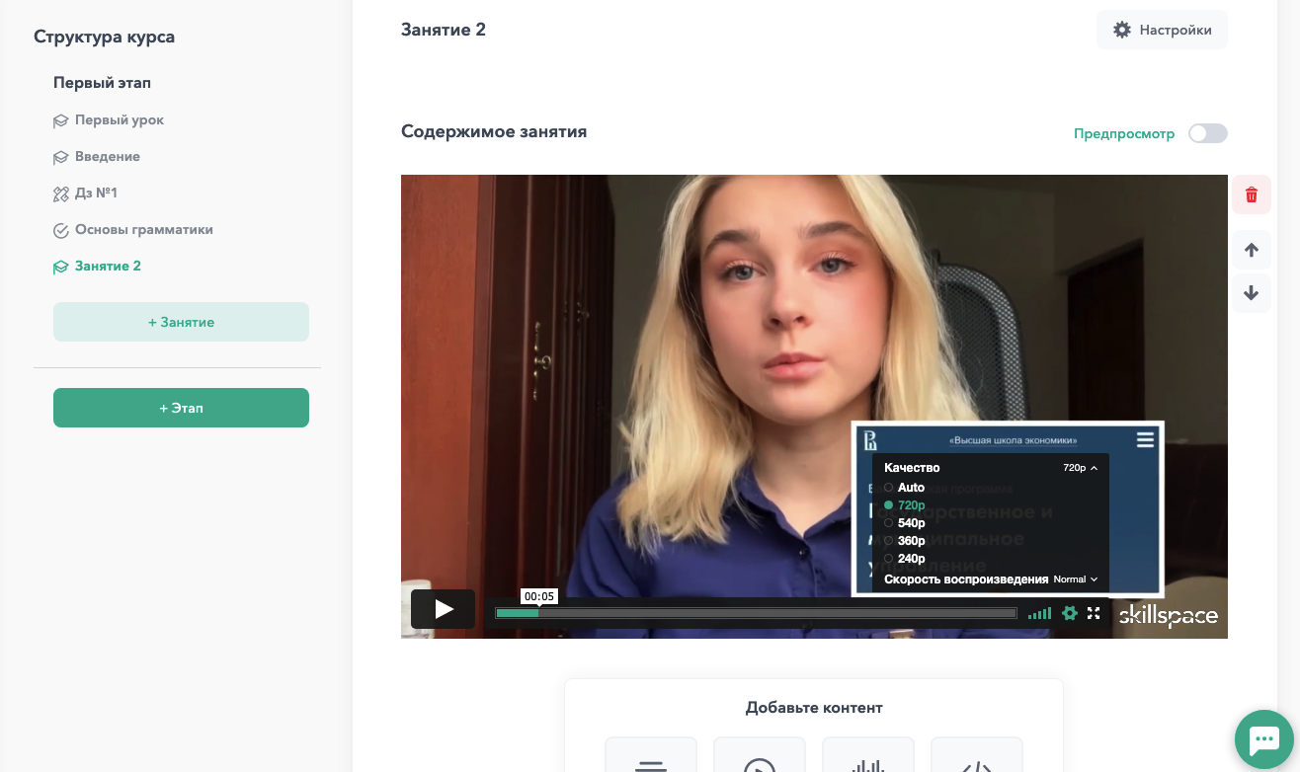Click the Предпросмотр label
Image resolution: width=1300 pixels, height=772 pixels.
[1124, 133]
